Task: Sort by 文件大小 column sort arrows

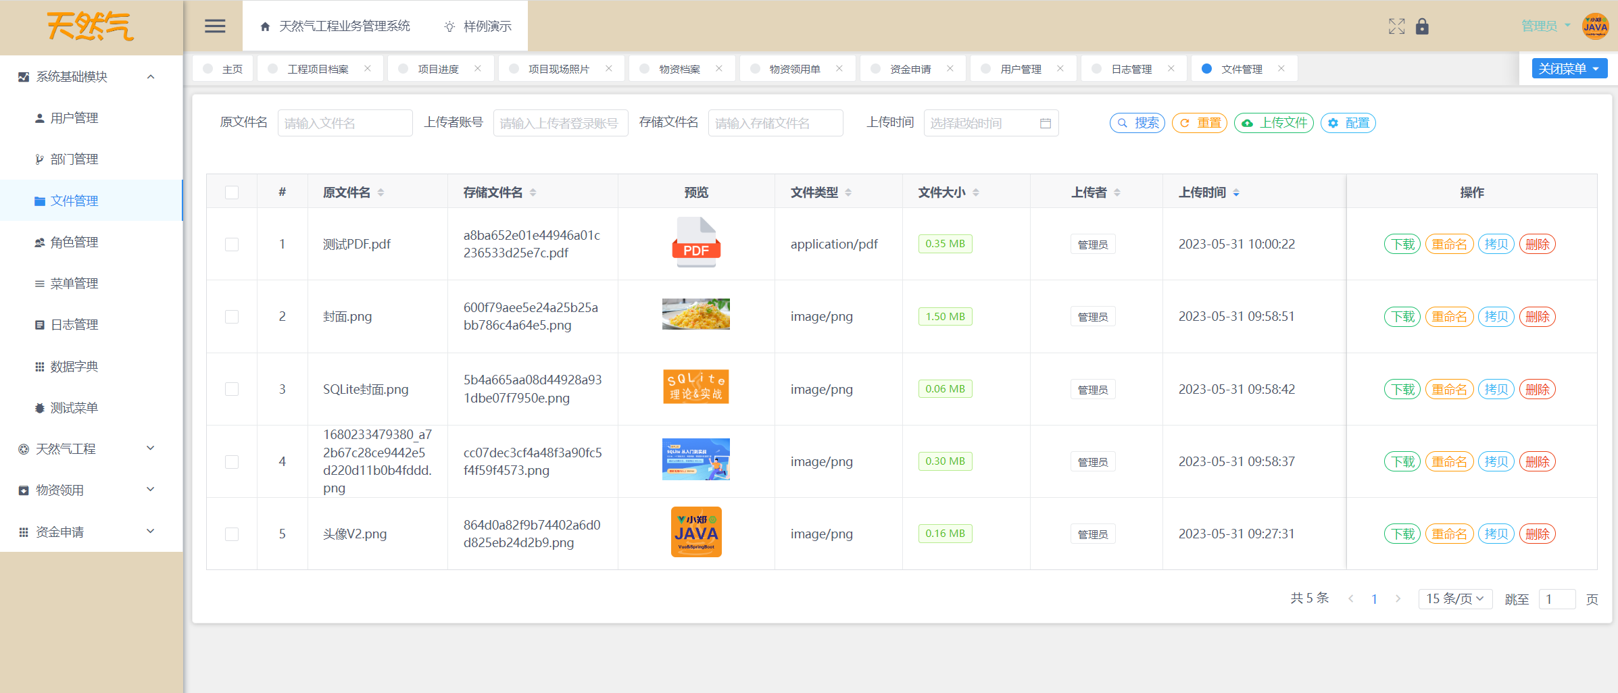Action: pyautogui.click(x=975, y=192)
